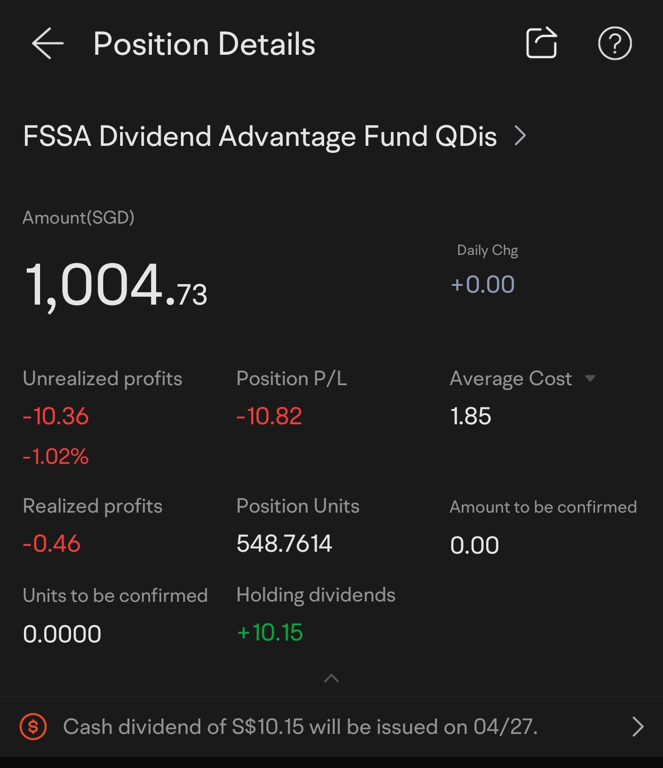This screenshot has height=768, width=663.
Task: Tap the 1.85 average cost value
Action: click(471, 416)
